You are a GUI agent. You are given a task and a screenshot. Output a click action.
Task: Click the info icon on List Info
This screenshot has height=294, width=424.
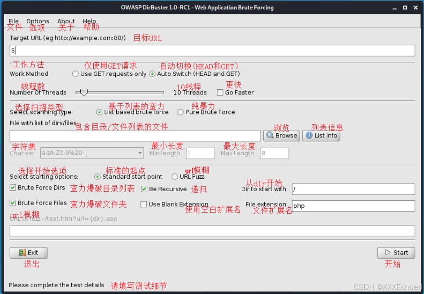pos(309,136)
